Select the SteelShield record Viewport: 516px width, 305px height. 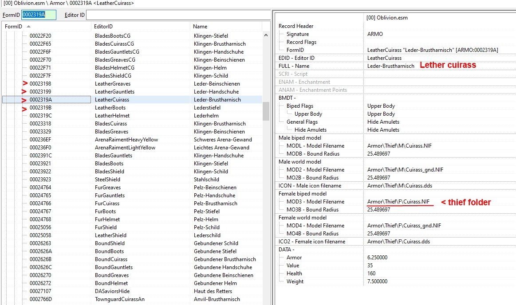coord(132,180)
